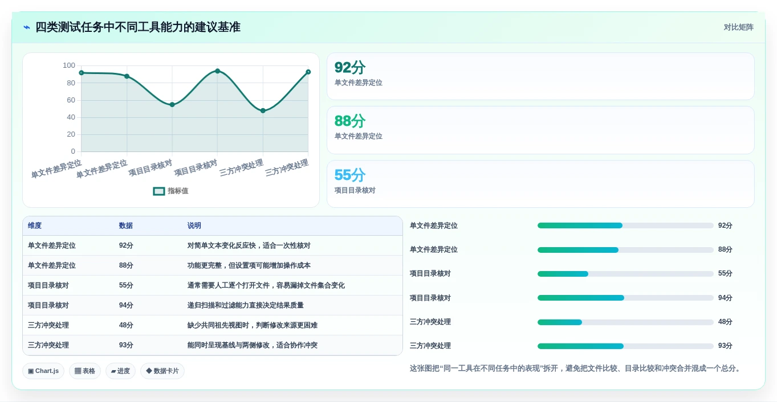777x402 pixels.
Task: Open the 55分 项目目录核对 score card
Action: tap(540, 184)
